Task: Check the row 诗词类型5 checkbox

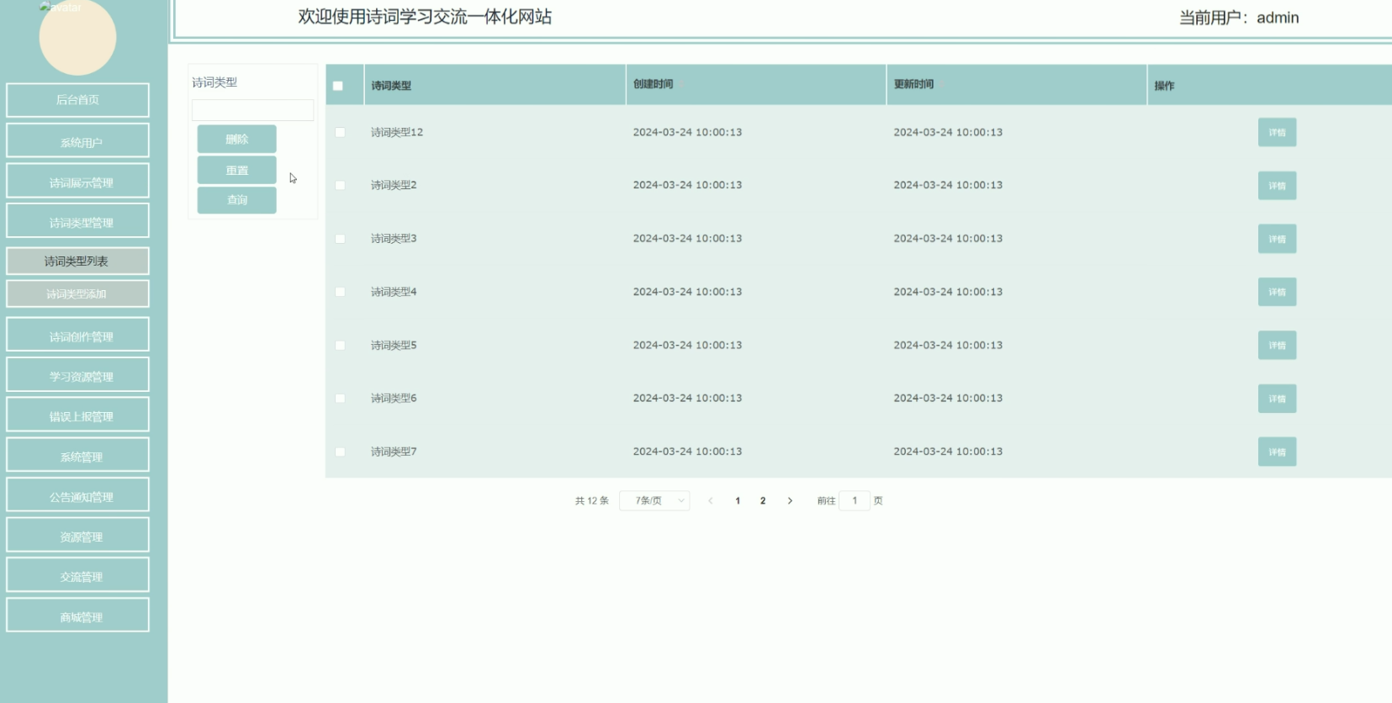Action: (340, 346)
